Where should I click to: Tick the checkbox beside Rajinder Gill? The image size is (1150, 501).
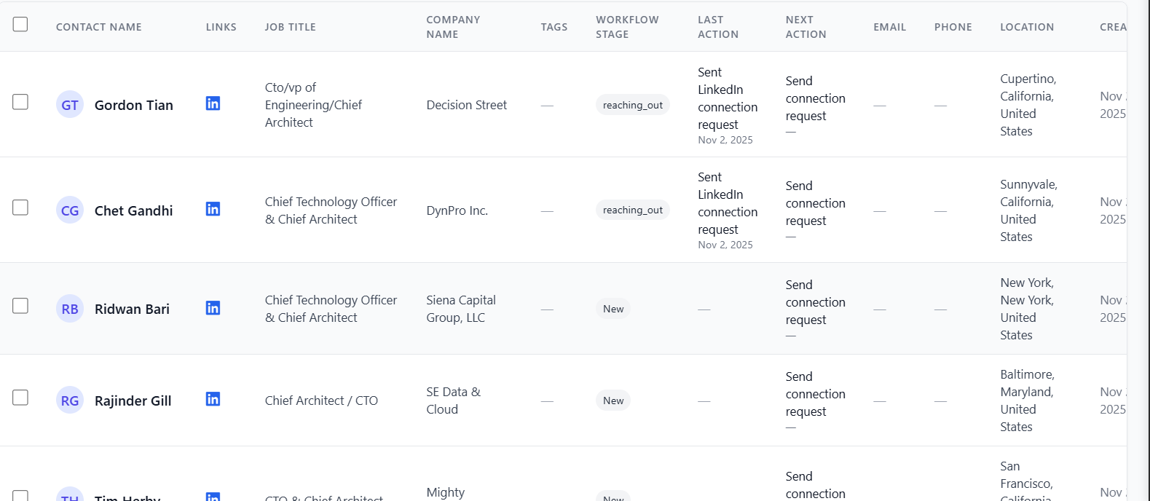point(20,398)
